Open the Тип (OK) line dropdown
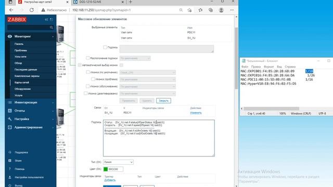Viewport: 333px width, 187px height. click(x=118, y=162)
